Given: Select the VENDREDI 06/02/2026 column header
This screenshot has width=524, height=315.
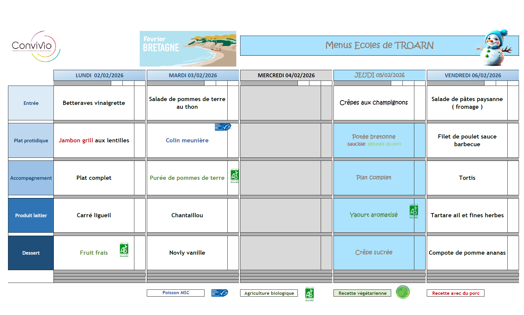Looking at the screenshot, I should (x=473, y=75).
